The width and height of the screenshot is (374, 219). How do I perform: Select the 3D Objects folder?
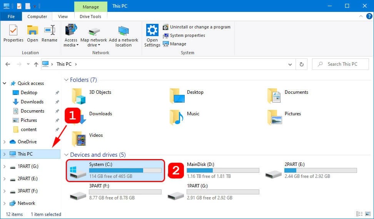click(x=92, y=96)
